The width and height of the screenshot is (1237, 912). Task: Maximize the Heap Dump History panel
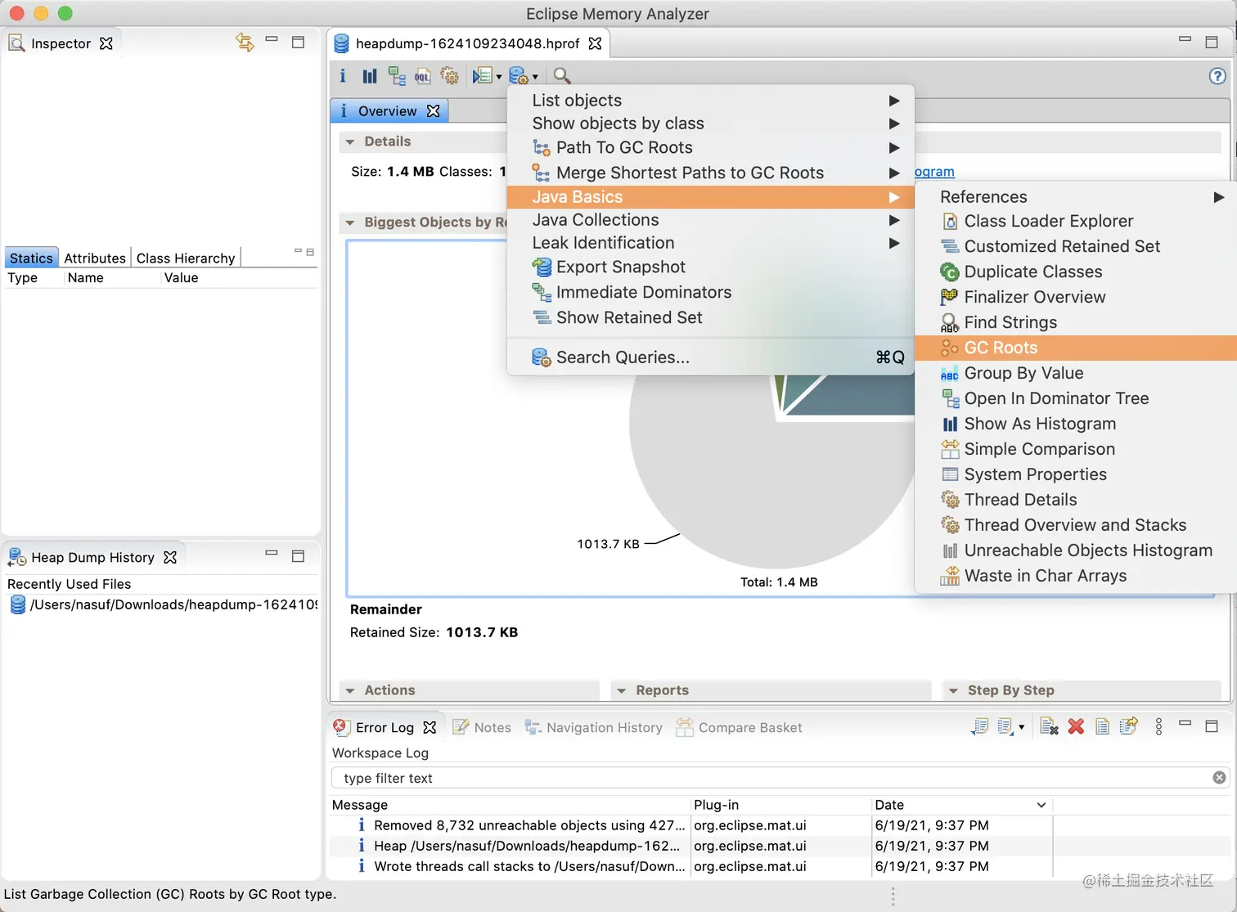click(x=298, y=555)
